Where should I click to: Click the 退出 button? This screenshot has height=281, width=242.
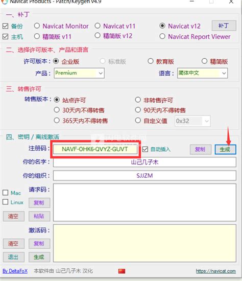coord(13,257)
